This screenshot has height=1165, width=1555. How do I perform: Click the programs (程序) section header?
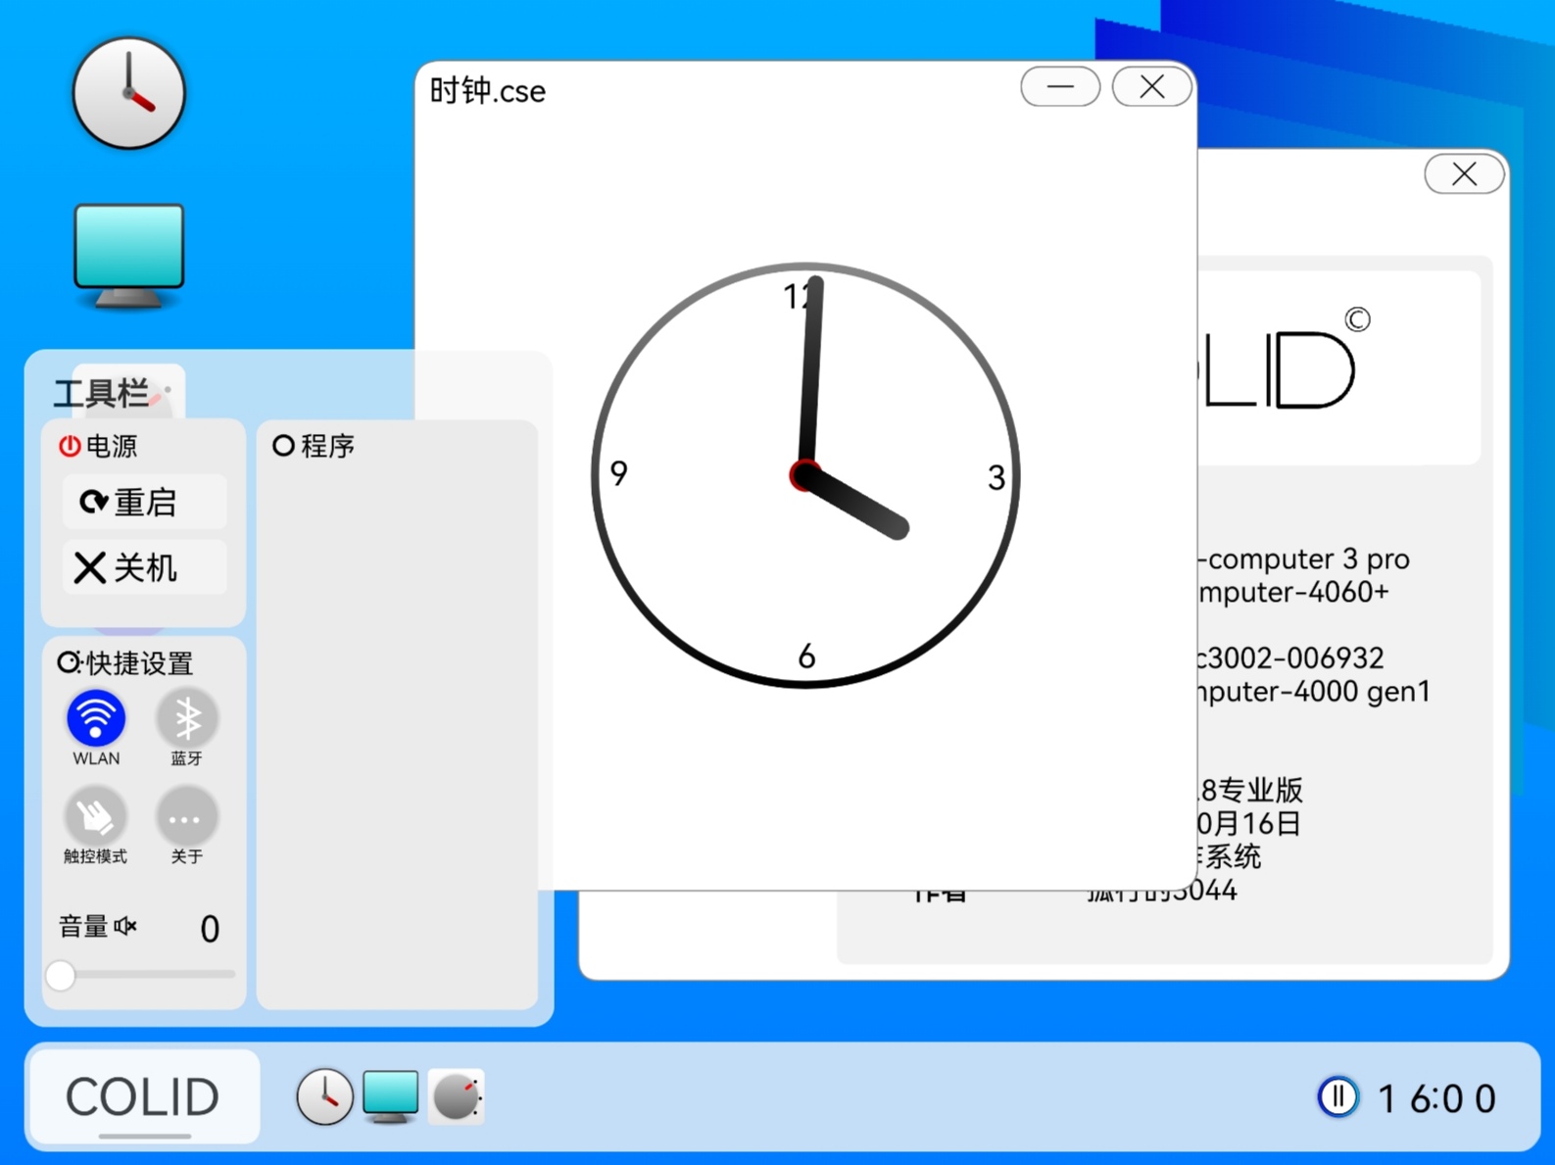tap(314, 446)
